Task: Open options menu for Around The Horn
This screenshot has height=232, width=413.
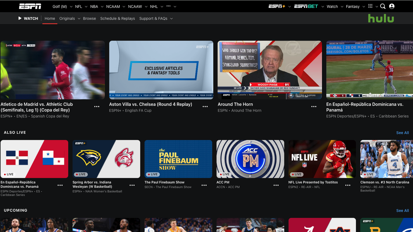Action: click(314, 107)
